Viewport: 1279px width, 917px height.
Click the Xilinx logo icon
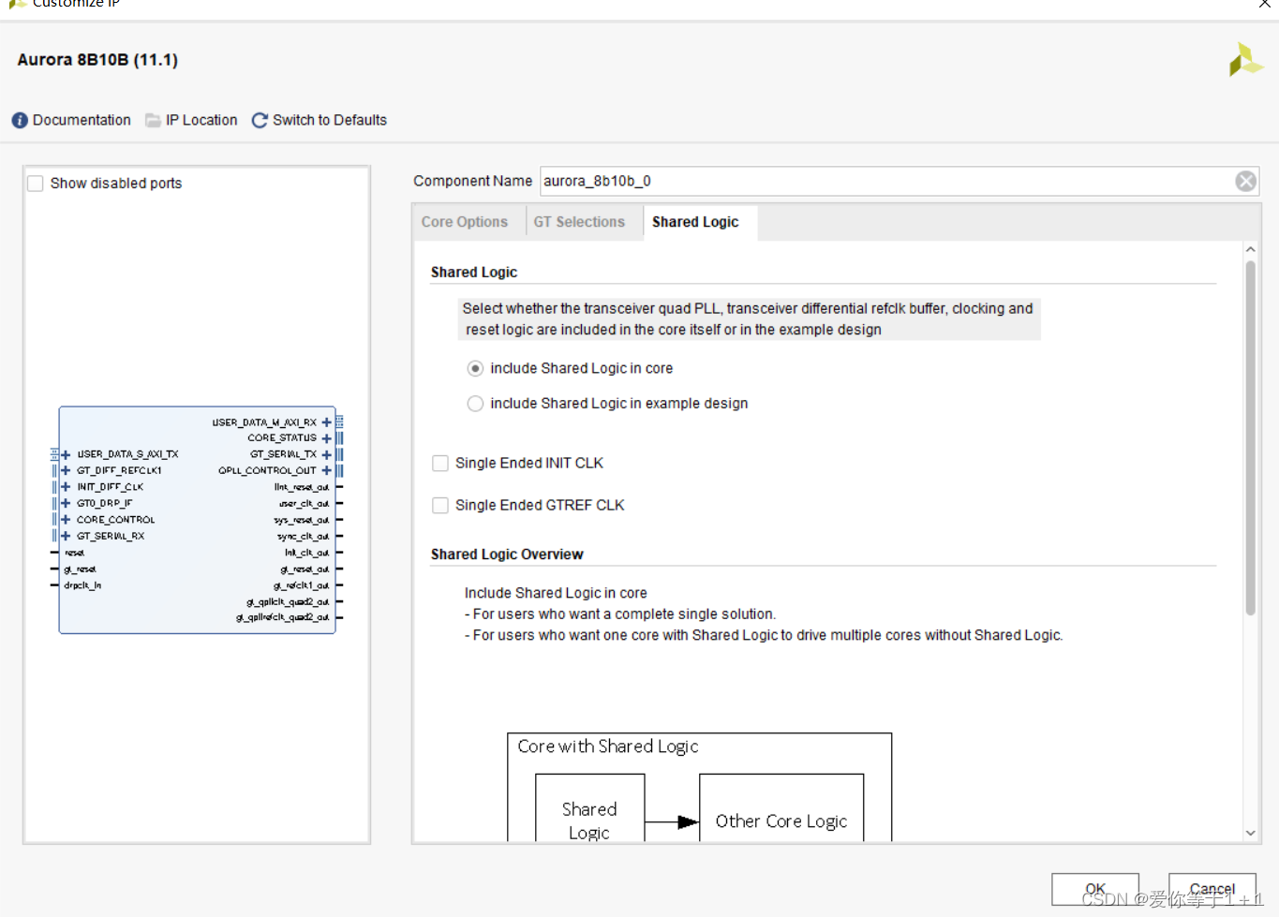coord(1245,60)
